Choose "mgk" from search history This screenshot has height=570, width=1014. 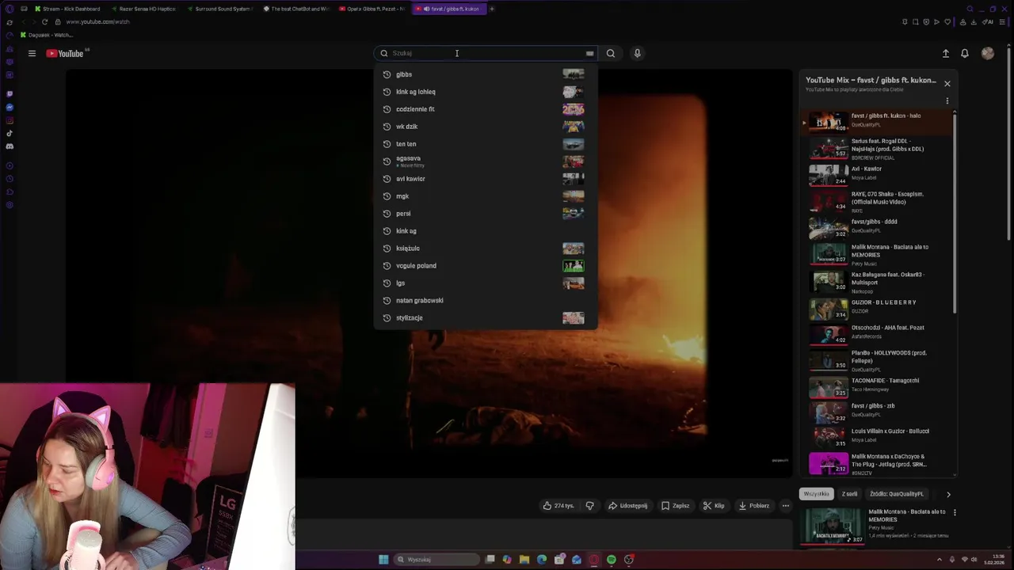coord(486,196)
